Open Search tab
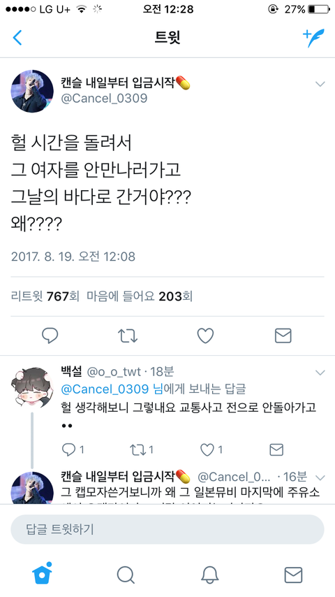Viewport: 335px width, 597px height. tap(126, 575)
